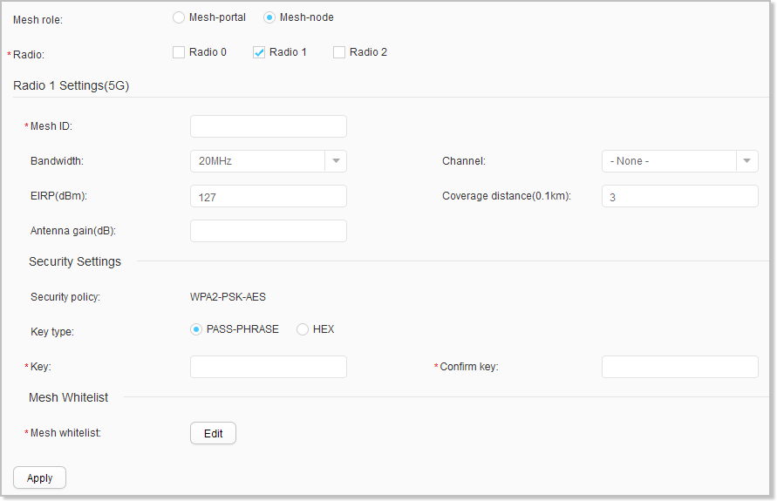777x501 pixels.
Task: Select the Mesh-node radio option
Action: pos(269,17)
